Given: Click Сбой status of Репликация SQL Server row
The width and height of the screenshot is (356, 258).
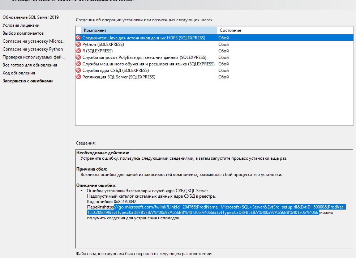Looking at the screenshot, I should [223, 77].
